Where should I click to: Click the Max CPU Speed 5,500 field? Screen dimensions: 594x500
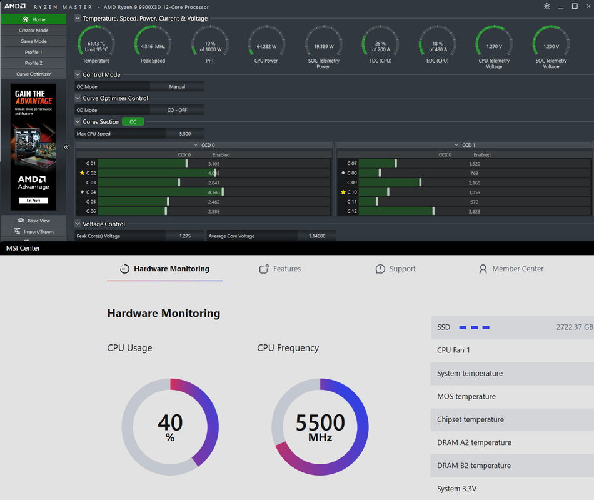point(185,133)
